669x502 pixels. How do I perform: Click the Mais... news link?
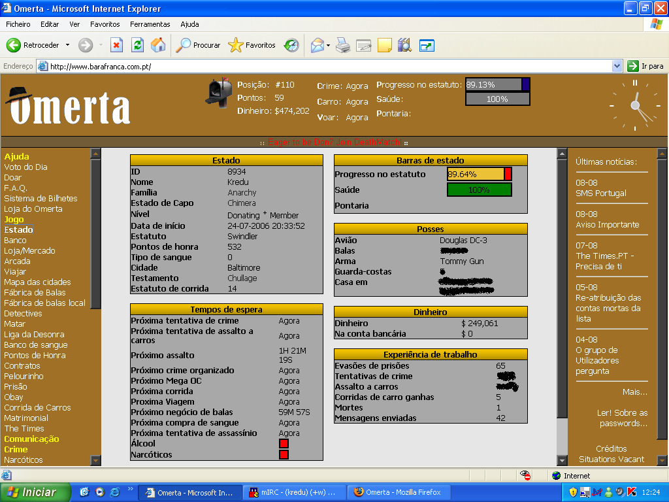(x=634, y=392)
